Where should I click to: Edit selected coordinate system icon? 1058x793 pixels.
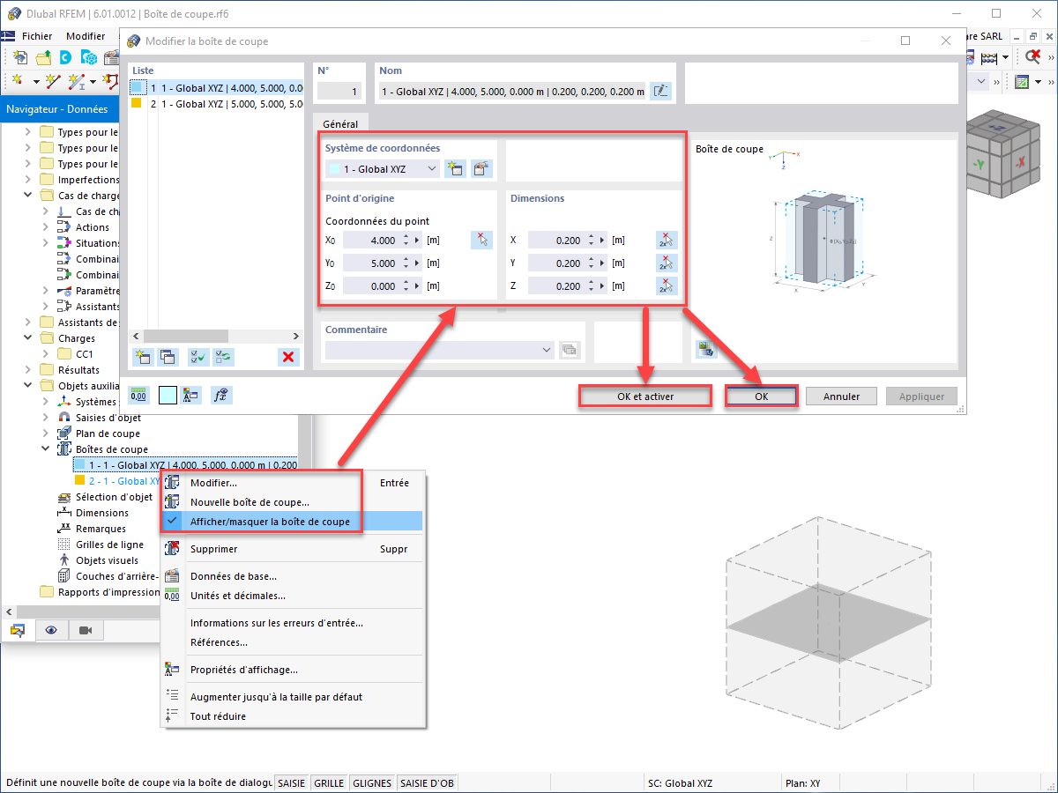pos(481,168)
